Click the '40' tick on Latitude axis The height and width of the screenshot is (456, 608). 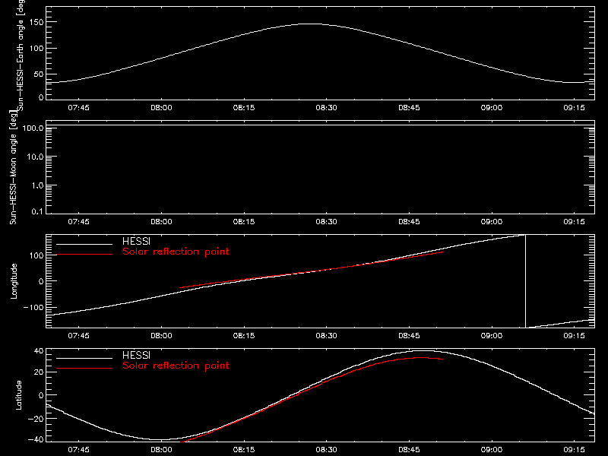click(x=39, y=351)
